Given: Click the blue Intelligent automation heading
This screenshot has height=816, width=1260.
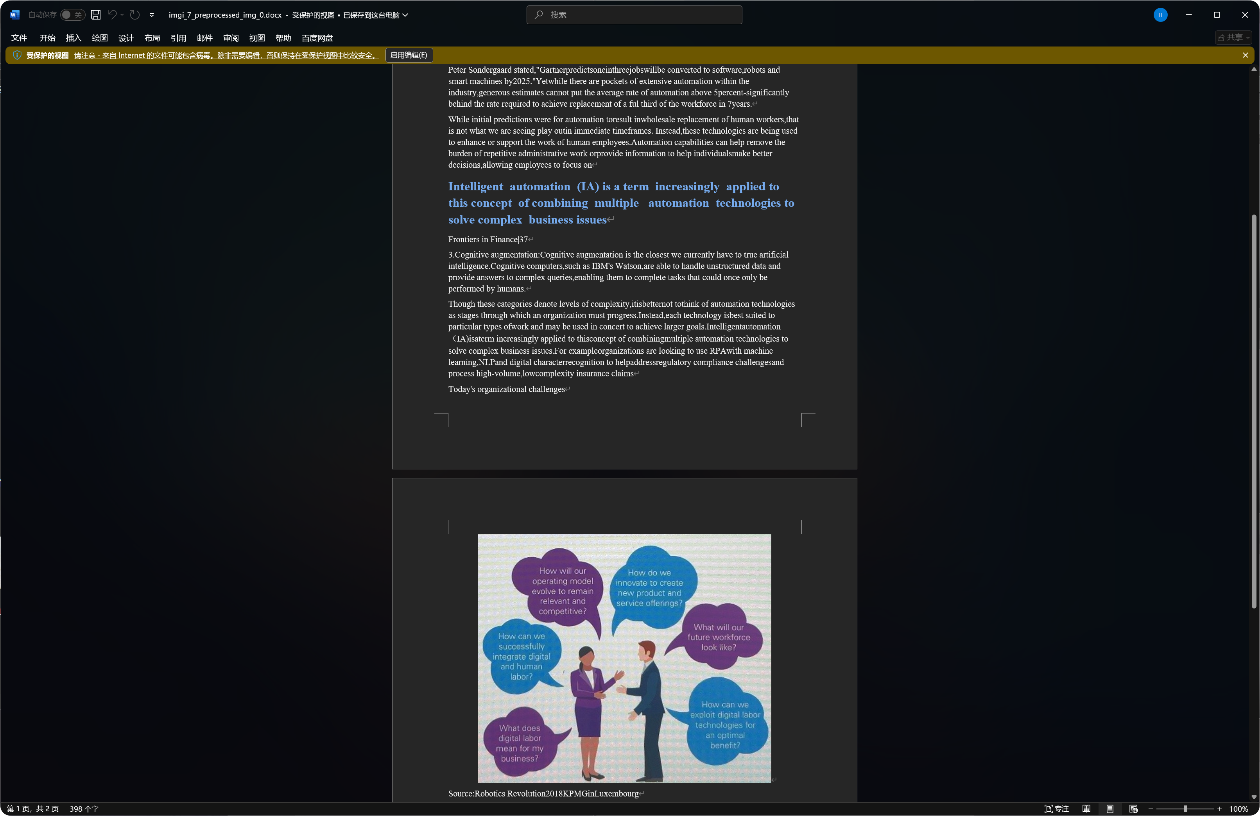Looking at the screenshot, I should pyautogui.click(x=621, y=203).
